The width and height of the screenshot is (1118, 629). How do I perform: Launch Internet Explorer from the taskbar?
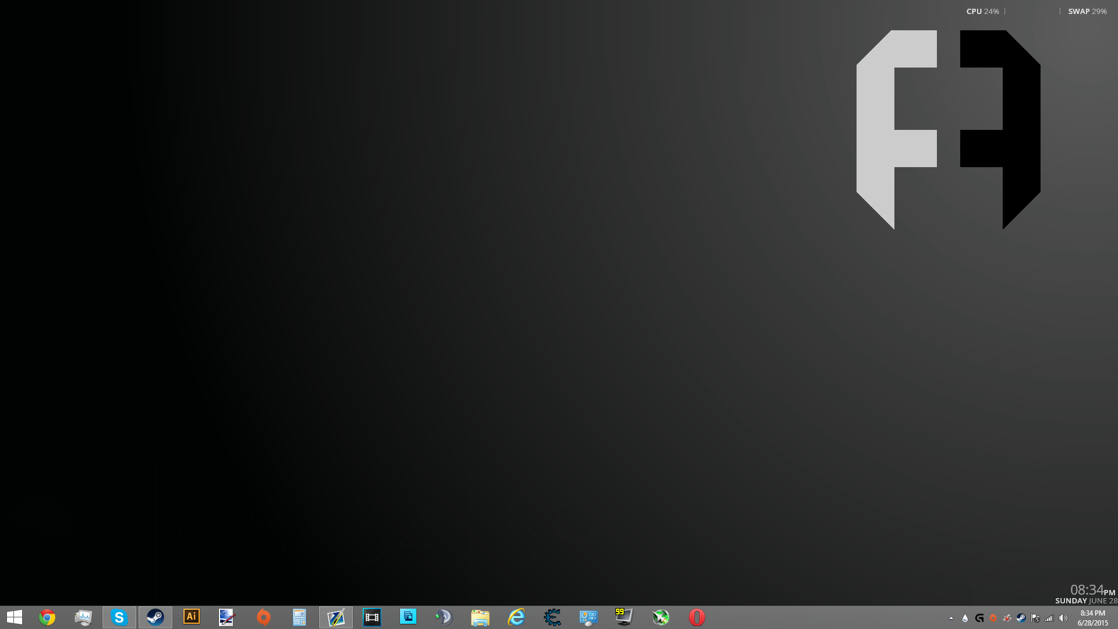(516, 617)
